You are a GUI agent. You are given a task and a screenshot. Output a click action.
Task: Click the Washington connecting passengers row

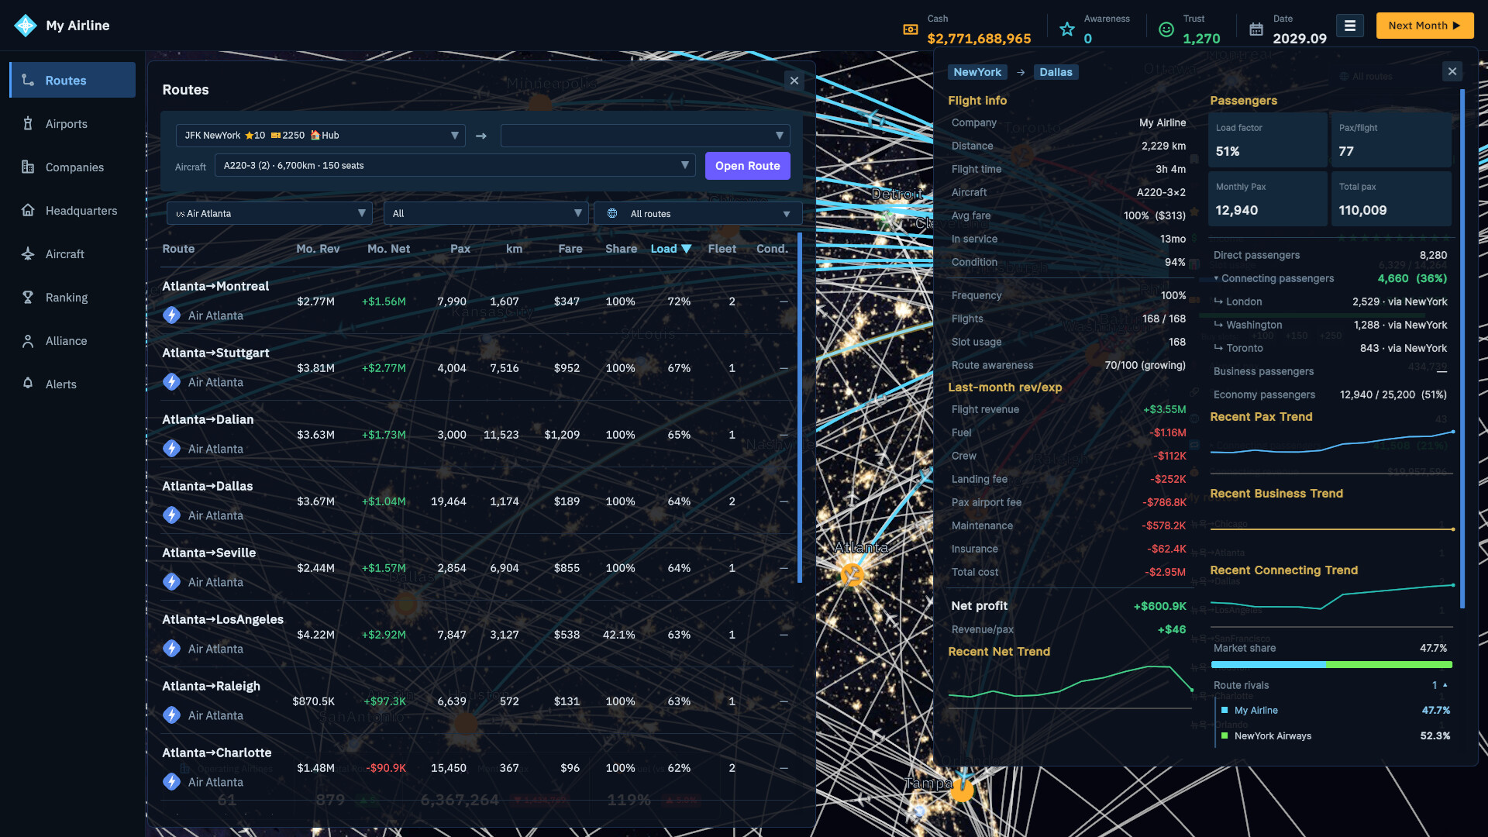1330,325
